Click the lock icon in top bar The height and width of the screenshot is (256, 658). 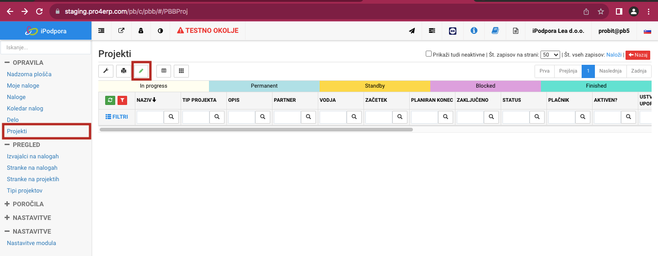point(141,31)
